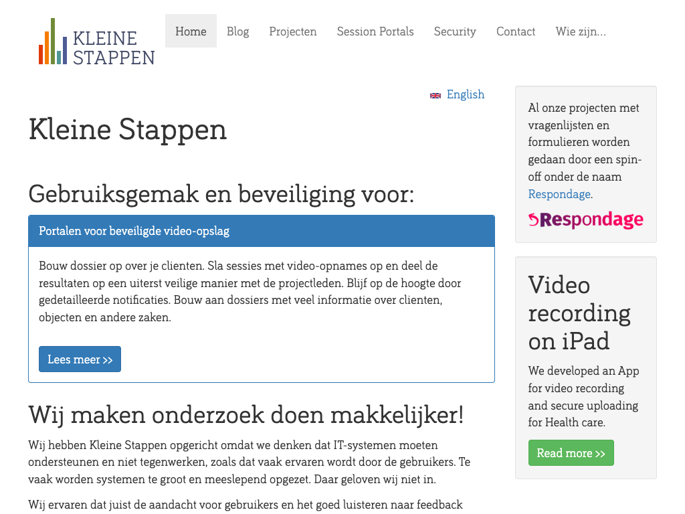Open the Security page
This screenshot has height=514, width=685.
pyautogui.click(x=455, y=31)
